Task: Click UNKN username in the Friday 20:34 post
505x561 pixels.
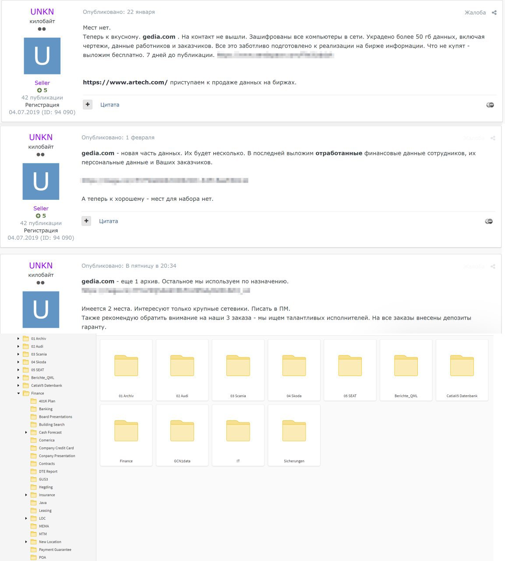Action: pyautogui.click(x=41, y=266)
